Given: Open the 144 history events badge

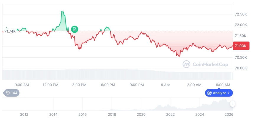Looking at the screenshot, I should 11,93.
